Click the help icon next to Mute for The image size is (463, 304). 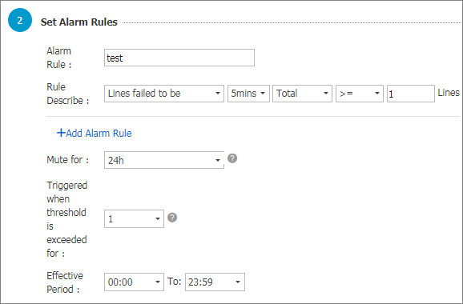click(232, 158)
